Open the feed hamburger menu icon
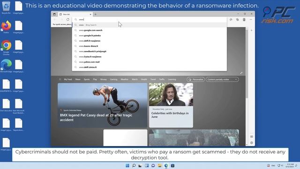 60,79
